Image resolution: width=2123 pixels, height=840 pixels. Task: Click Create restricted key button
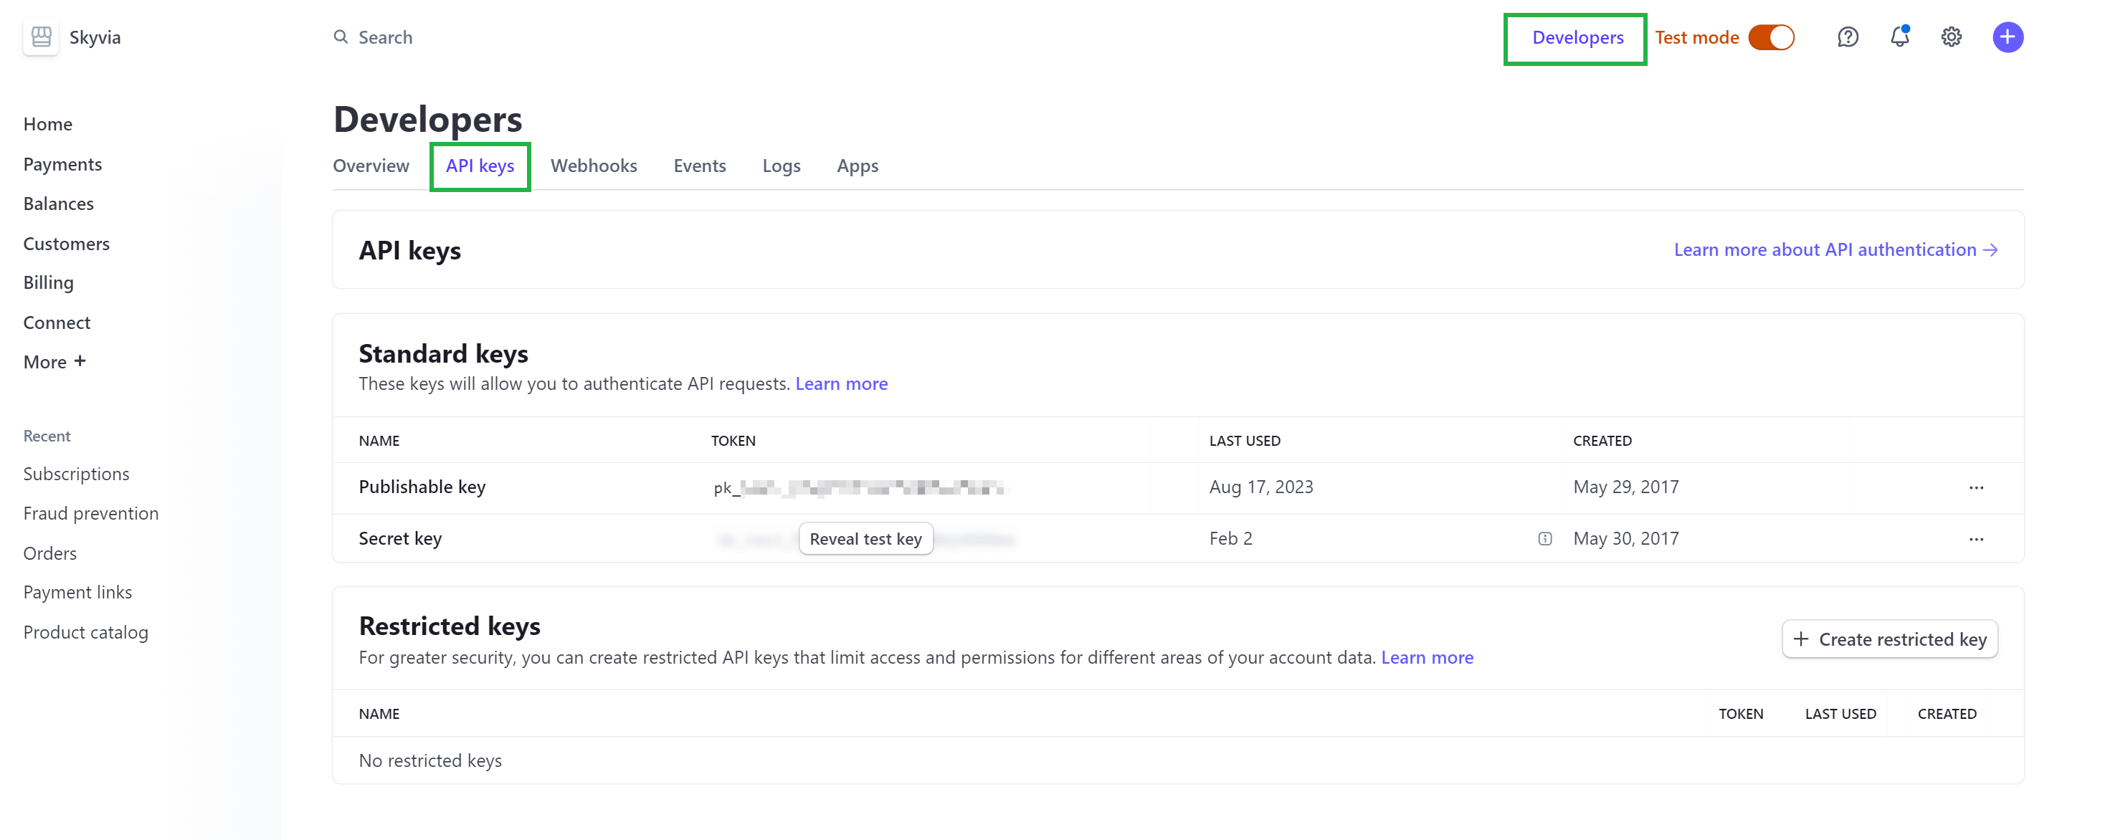point(1889,639)
